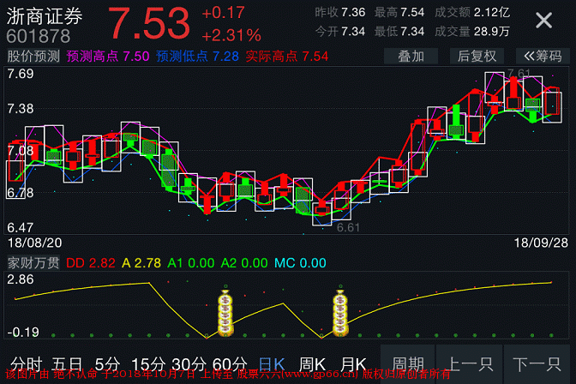The image size is (576, 384).
Task: Click the 预测低点 7.28 value
Action: coord(198,57)
